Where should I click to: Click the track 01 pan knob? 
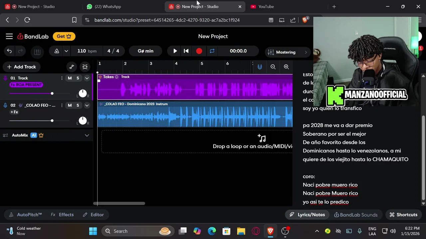coord(83,93)
